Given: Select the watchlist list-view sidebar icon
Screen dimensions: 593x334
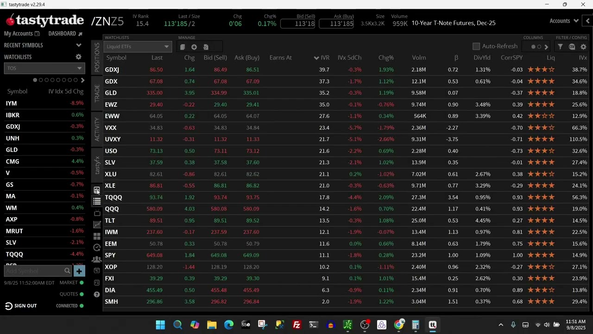Looking at the screenshot, I should point(96,201).
